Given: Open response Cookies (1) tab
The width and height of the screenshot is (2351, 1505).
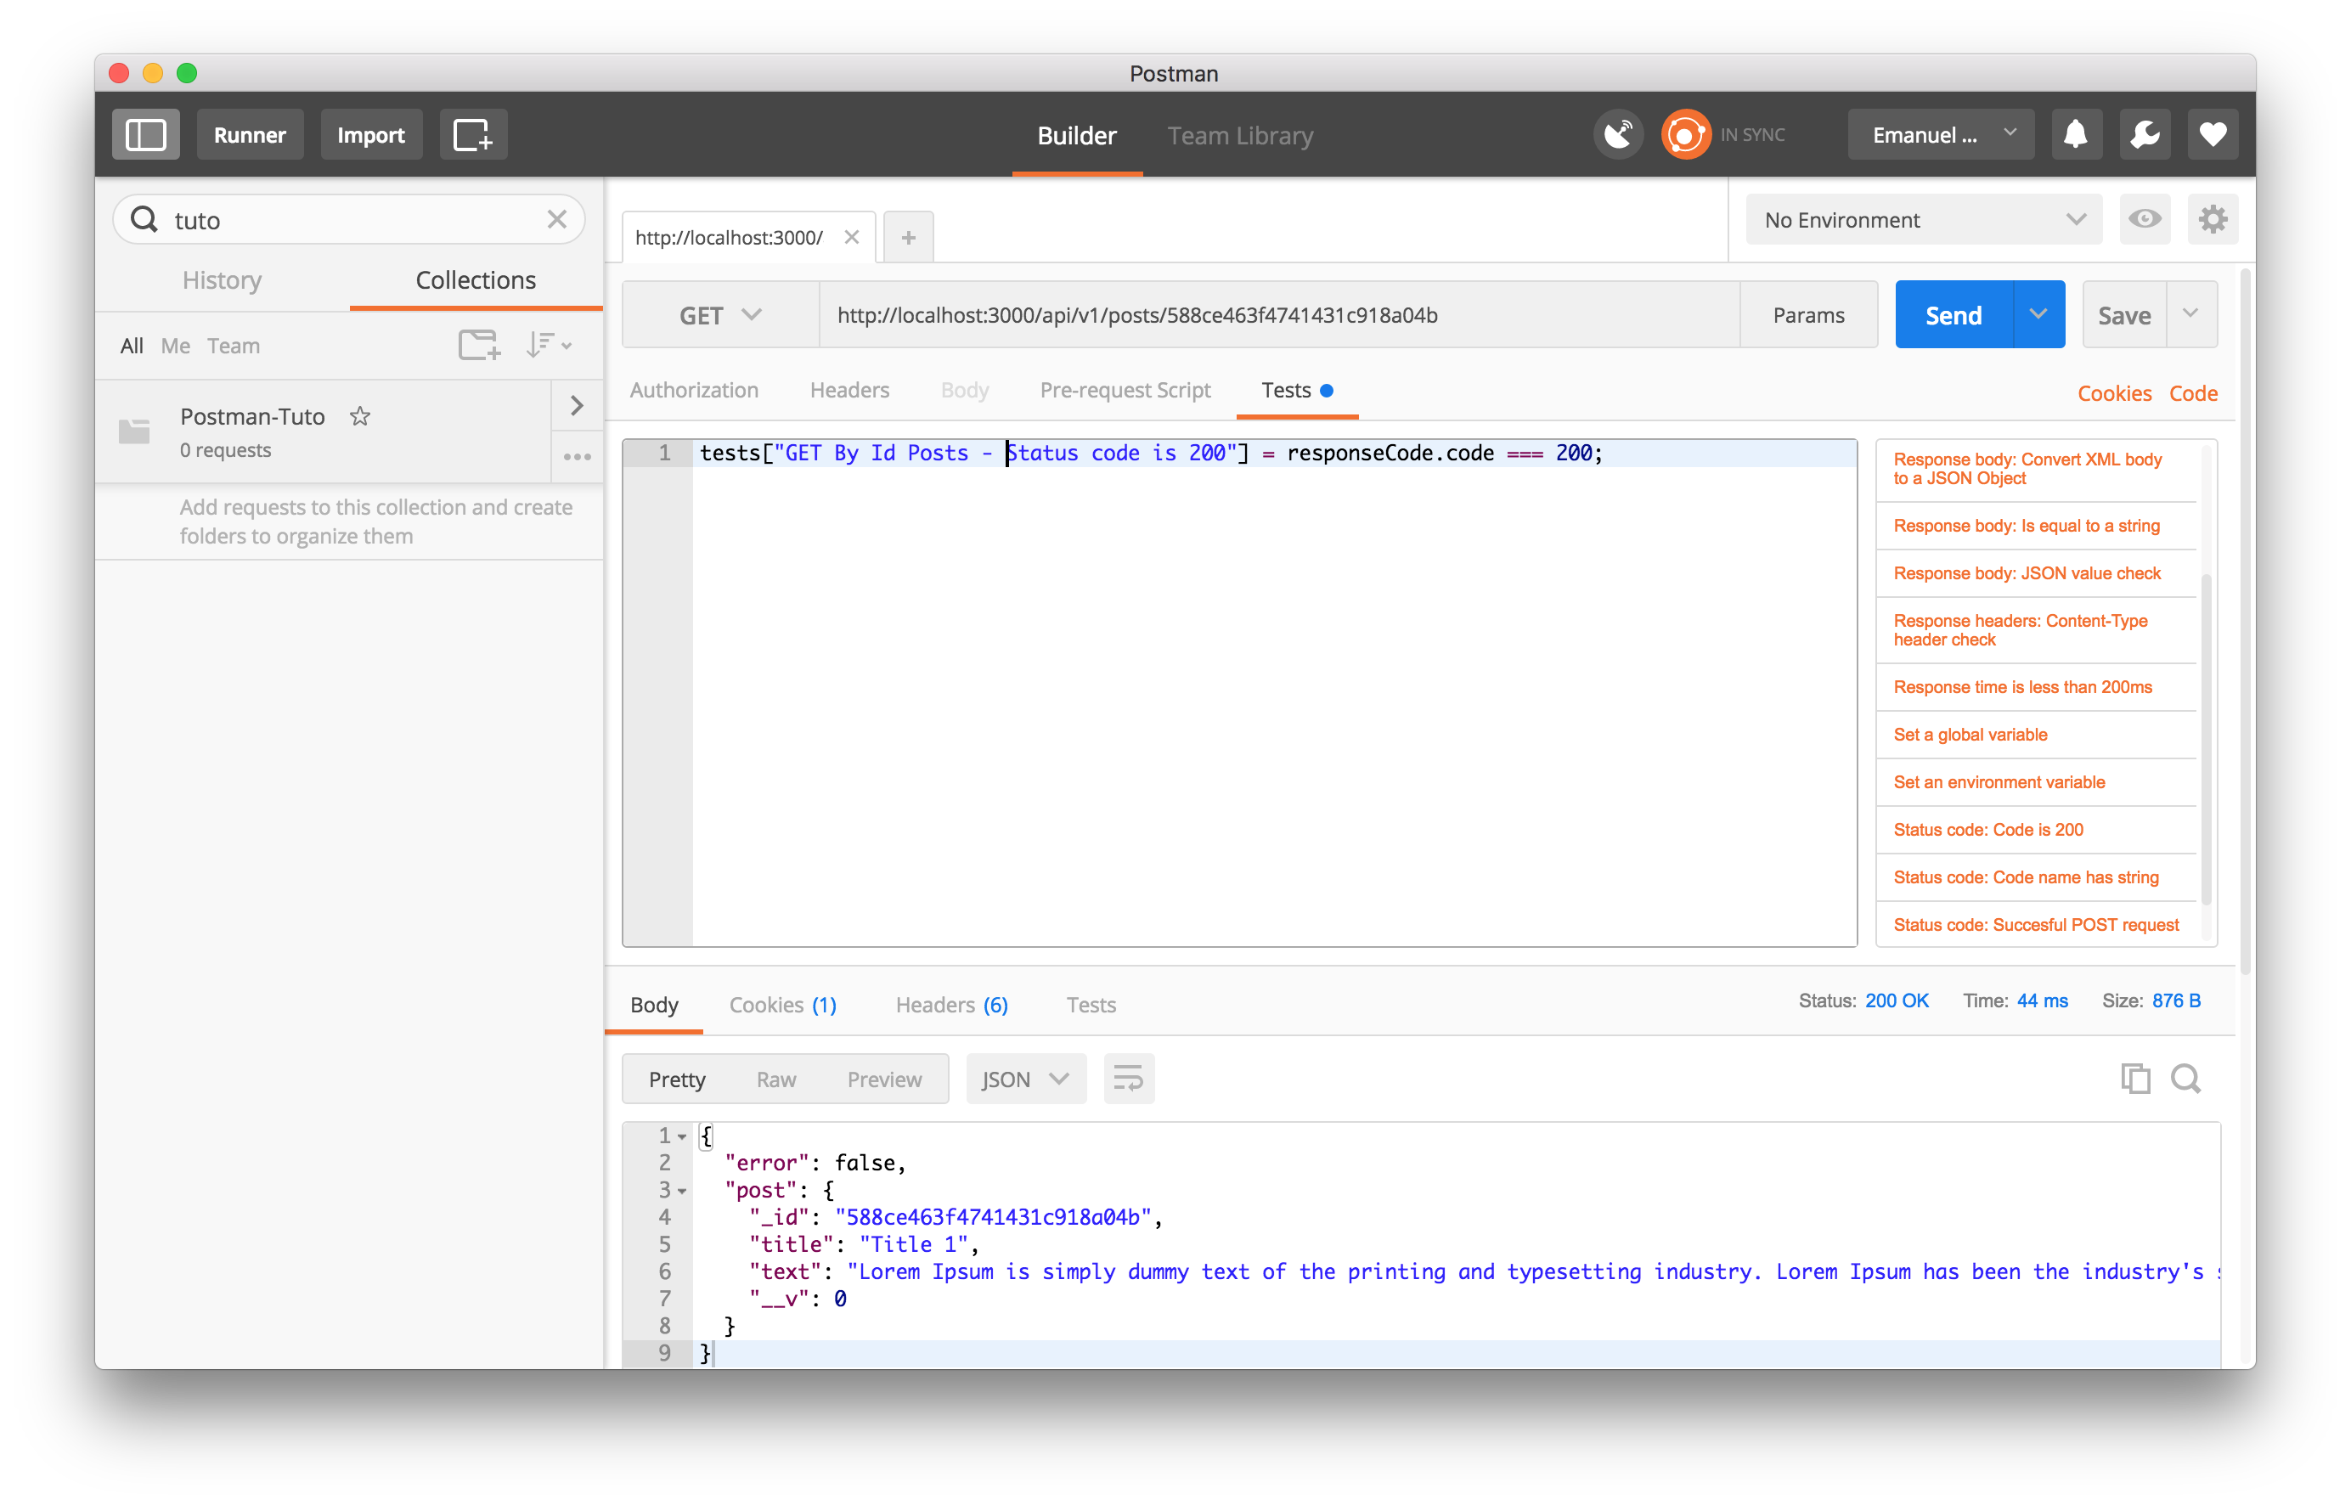Looking at the screenshot, I should point(783,1005).
